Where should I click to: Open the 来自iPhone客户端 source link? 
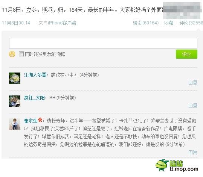tap(57, 23)
